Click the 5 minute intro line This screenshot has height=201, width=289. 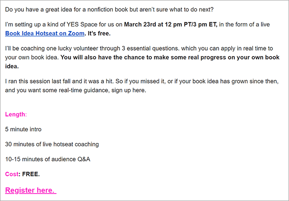23,129
